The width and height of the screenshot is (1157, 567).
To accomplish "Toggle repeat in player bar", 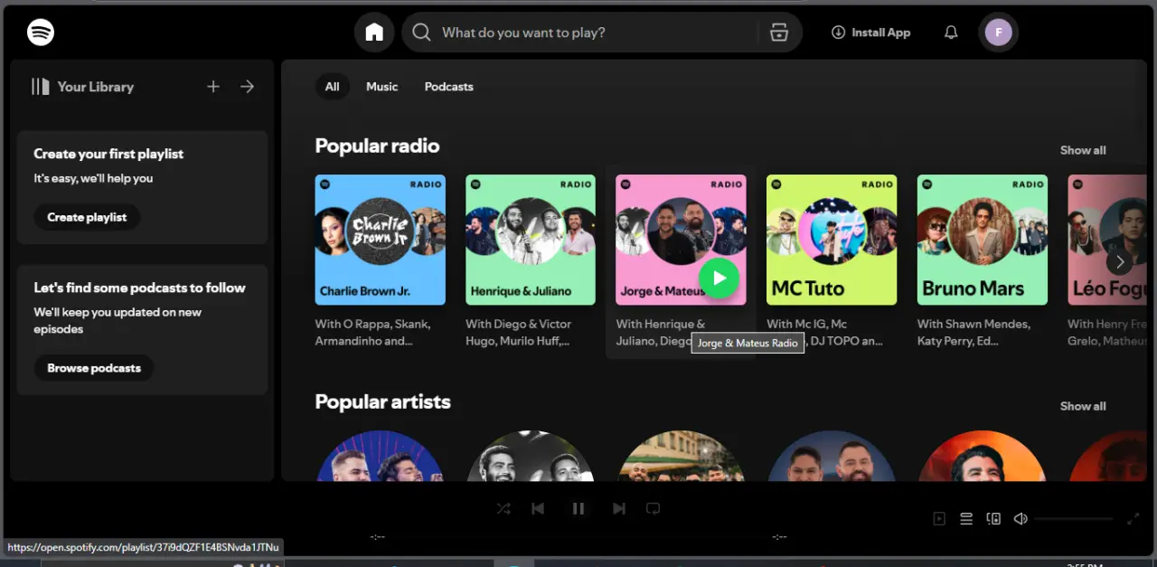I will (x=654, y=508).
